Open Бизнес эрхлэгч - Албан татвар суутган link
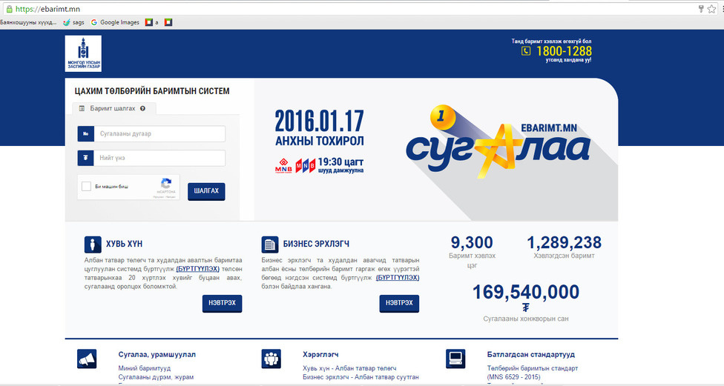Screen dimensions: 724x386 (x=361, y=377)
